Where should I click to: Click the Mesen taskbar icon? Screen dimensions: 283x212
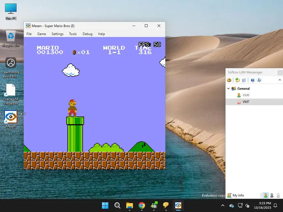pyautogui.click(x=178, y=205)
